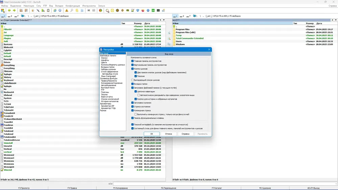Click the blue shield icon in toolbar

tap(138, 10)
